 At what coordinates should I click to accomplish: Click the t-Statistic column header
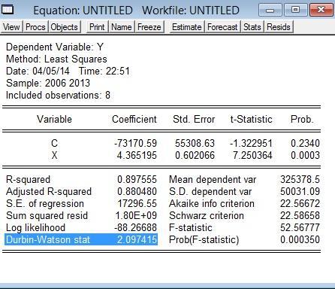click(251, 119)
